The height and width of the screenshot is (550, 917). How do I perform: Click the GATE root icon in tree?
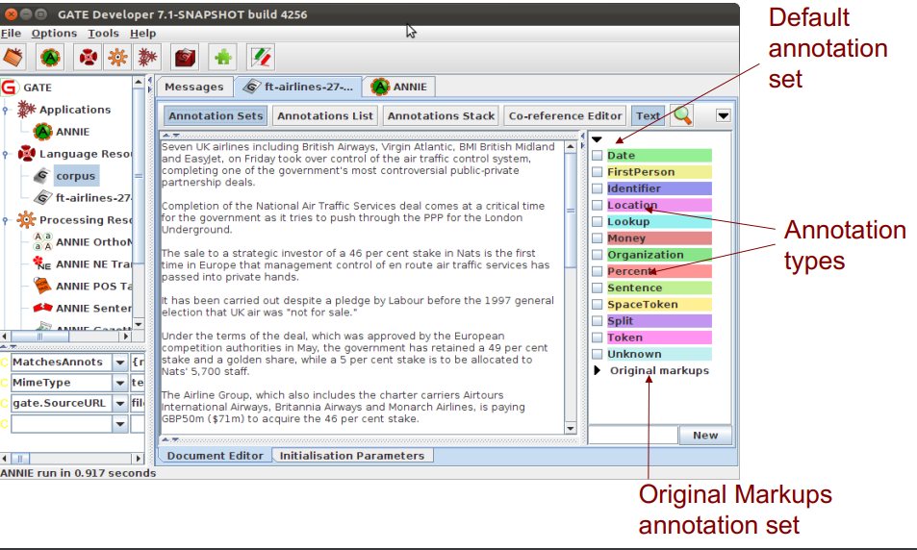[10, 87]
